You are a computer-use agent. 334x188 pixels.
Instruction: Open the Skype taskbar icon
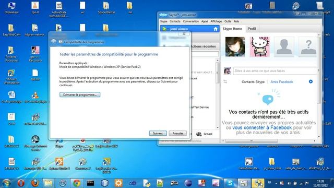(x=230, y=183)
